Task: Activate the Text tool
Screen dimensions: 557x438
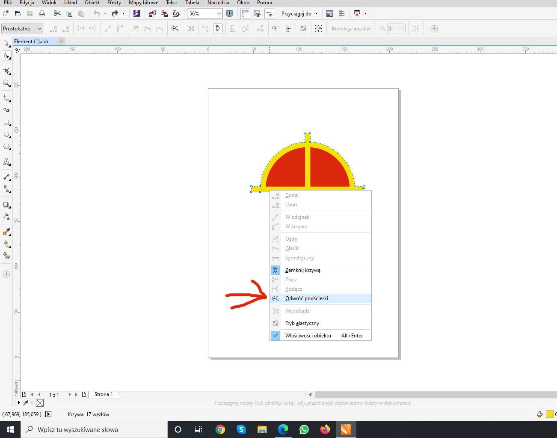Action: coord(6,162)
